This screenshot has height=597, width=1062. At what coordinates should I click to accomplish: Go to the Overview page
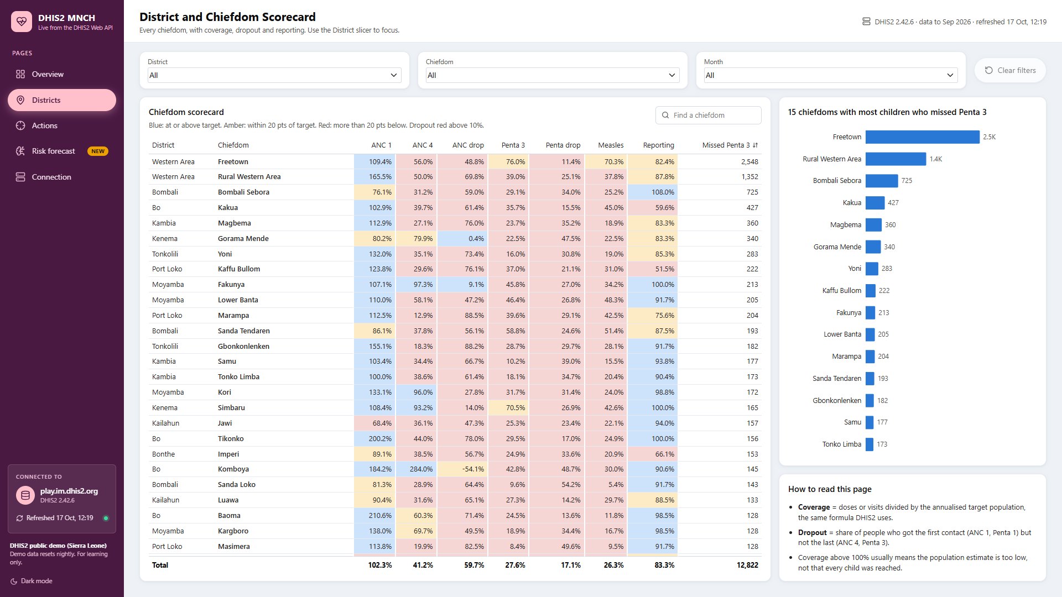pos(62,74)
